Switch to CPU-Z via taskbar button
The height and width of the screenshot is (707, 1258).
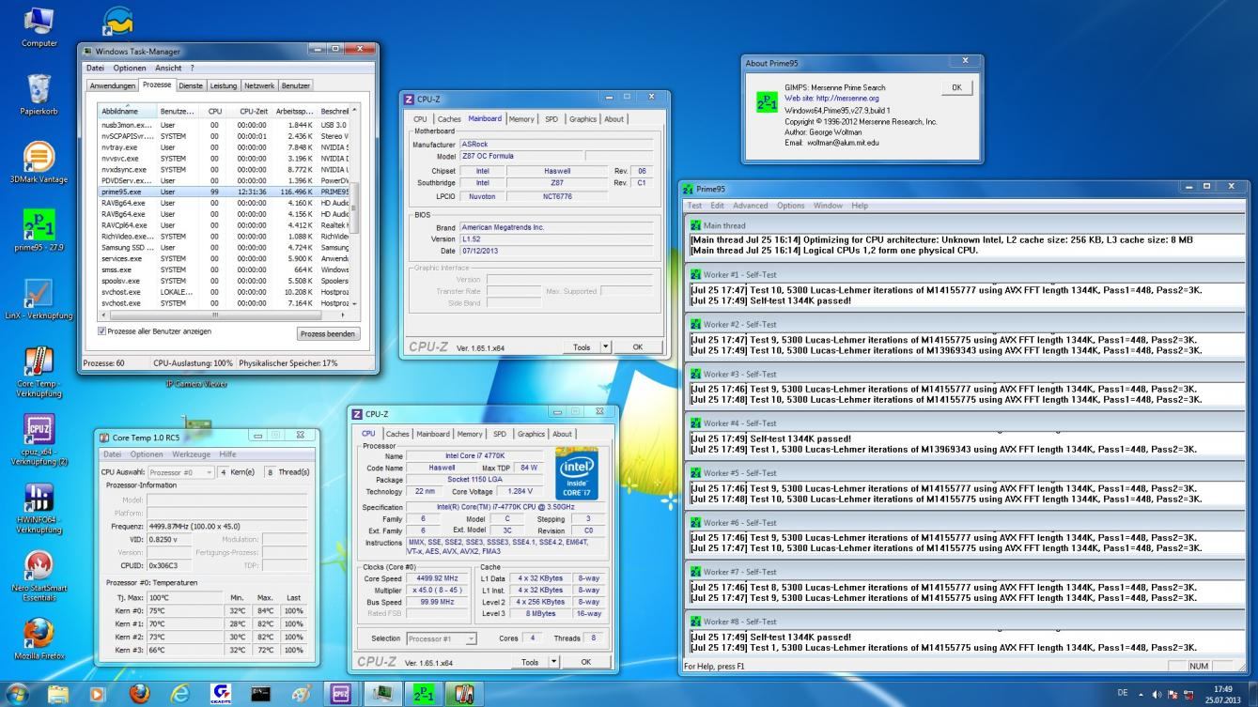click(x=342, y=694)
